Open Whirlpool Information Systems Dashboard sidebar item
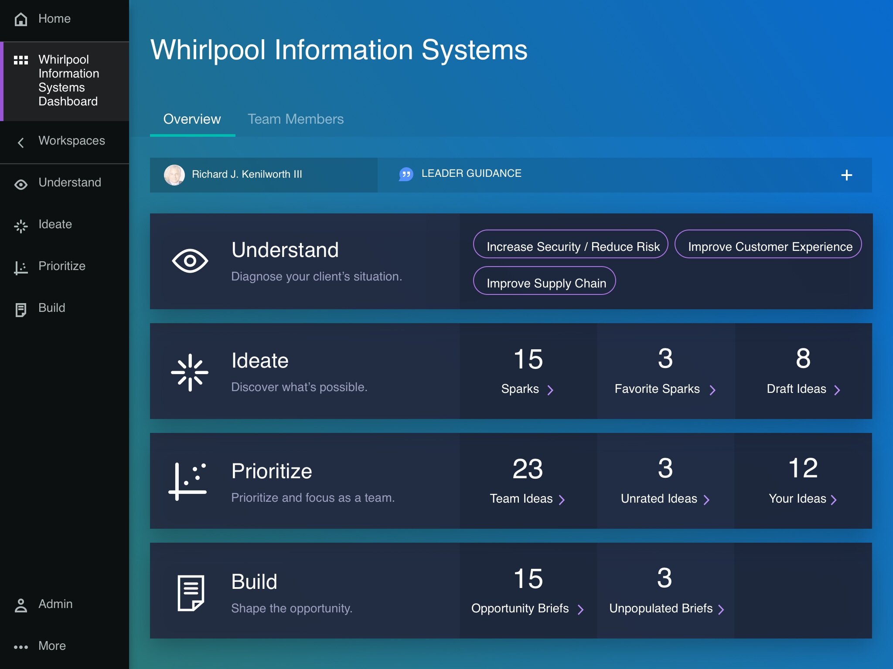The width and height of the screenshot is (893, 669). pos(65,81)
